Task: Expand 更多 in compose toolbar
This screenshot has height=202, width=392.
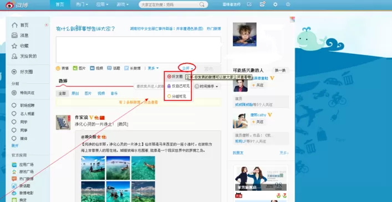Action: (x=153, y=68)
